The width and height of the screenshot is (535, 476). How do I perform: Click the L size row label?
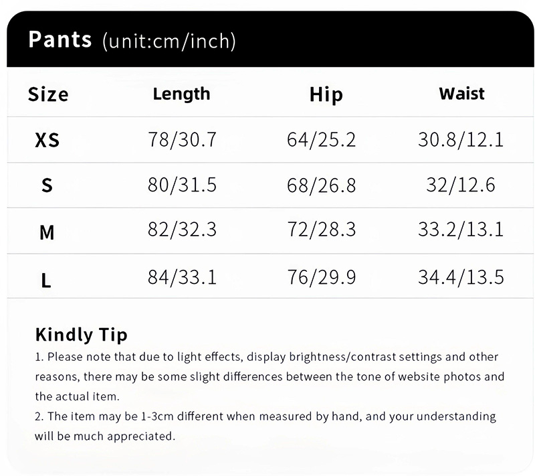click(x=46, y=279)
